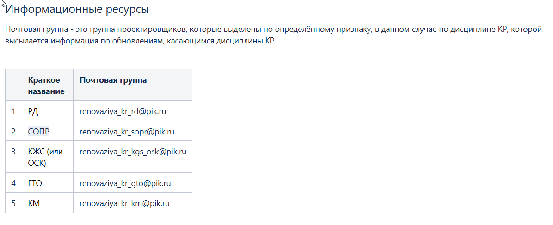553x225 pixels.
Task: Click row number 1 cell
Action: coord(14,111)
